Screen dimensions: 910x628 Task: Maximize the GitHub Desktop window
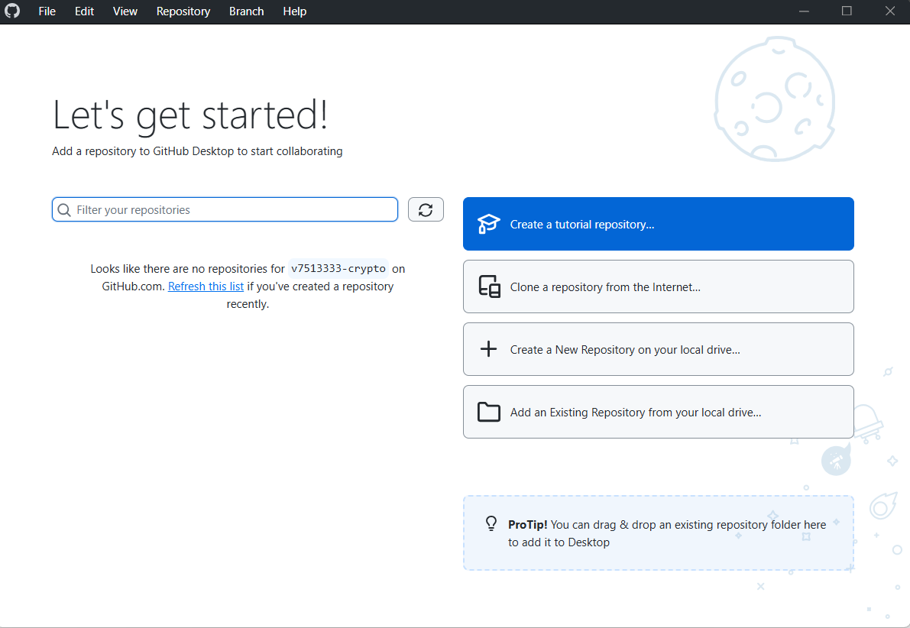pyautogui.click(x=847, y=11)
